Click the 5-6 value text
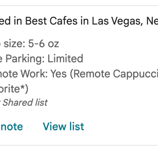The width and height of the screenshot is (158, 154). [x=36, y=43]
